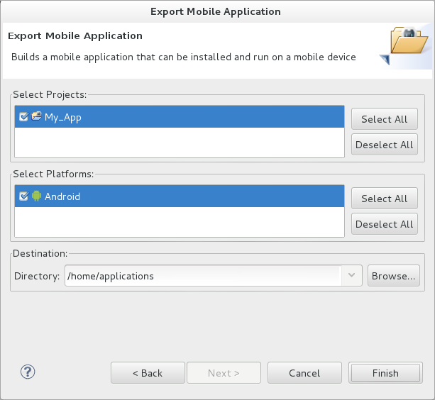
Task: Click the Export Mobile Application title bar
Action: pos(216,11)
